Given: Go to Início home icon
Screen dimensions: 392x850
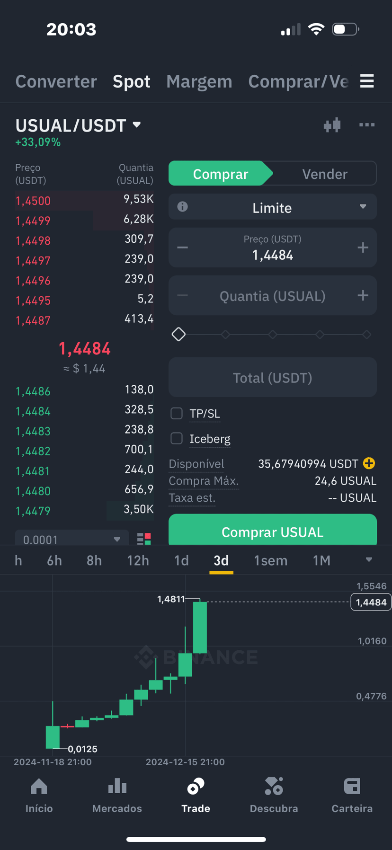Looking at the screenshot, I should tap(39, 796).
